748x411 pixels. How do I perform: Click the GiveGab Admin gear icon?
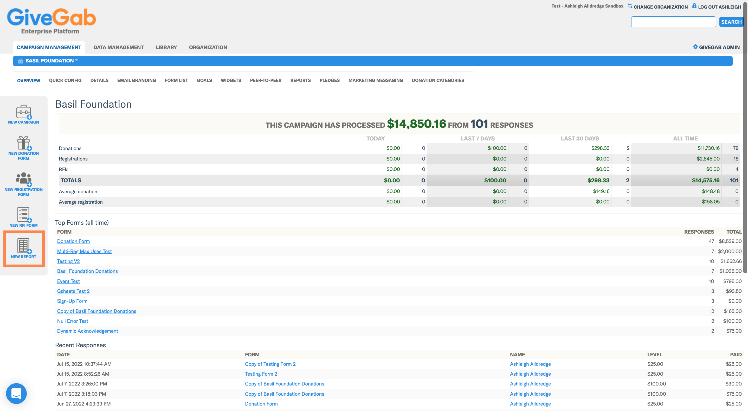point(695,47)
